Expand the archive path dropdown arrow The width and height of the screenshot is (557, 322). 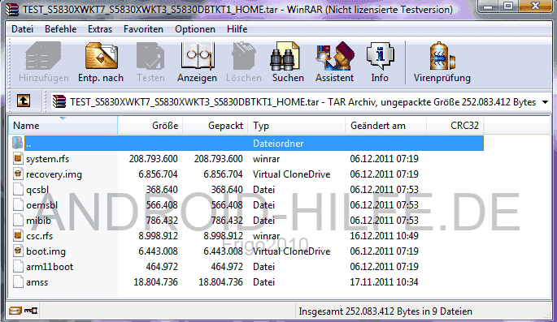(x=546, y=102)
